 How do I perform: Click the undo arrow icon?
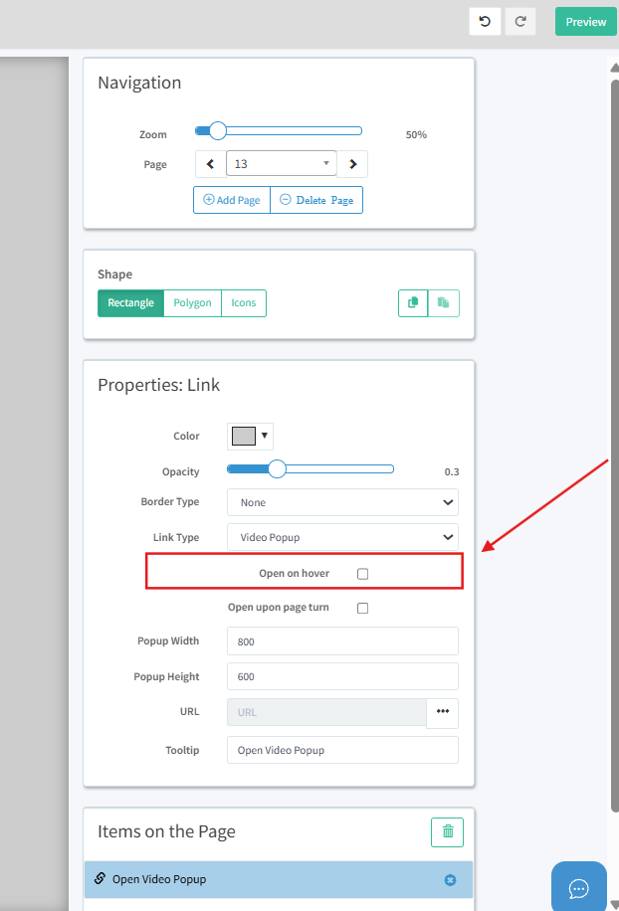pos(485,22)
